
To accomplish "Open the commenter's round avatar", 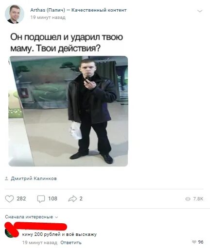I will click(11, 233).
